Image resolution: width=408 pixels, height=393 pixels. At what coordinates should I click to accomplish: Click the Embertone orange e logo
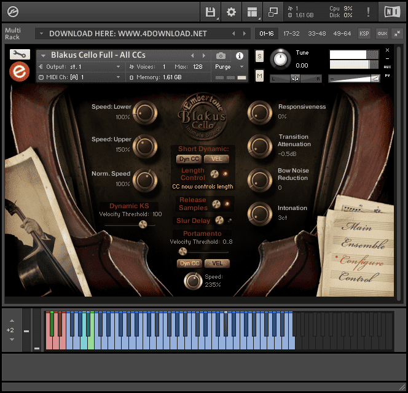[x=20, y=71]
